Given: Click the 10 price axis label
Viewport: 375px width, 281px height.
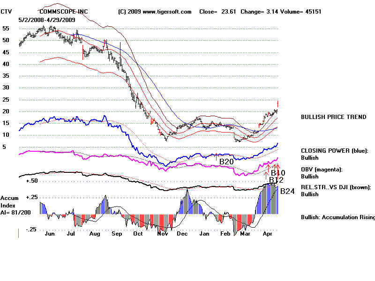Looking at the screenshot, I should (6, 134).
